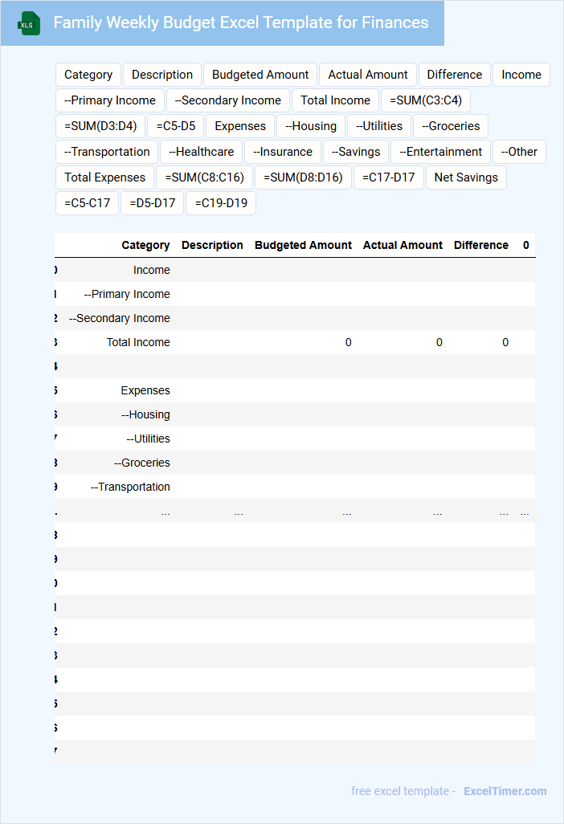This screenshot has height=824, width=564.
Task: Click Total Income's Difference value 0
Action: tap(505, 343)
